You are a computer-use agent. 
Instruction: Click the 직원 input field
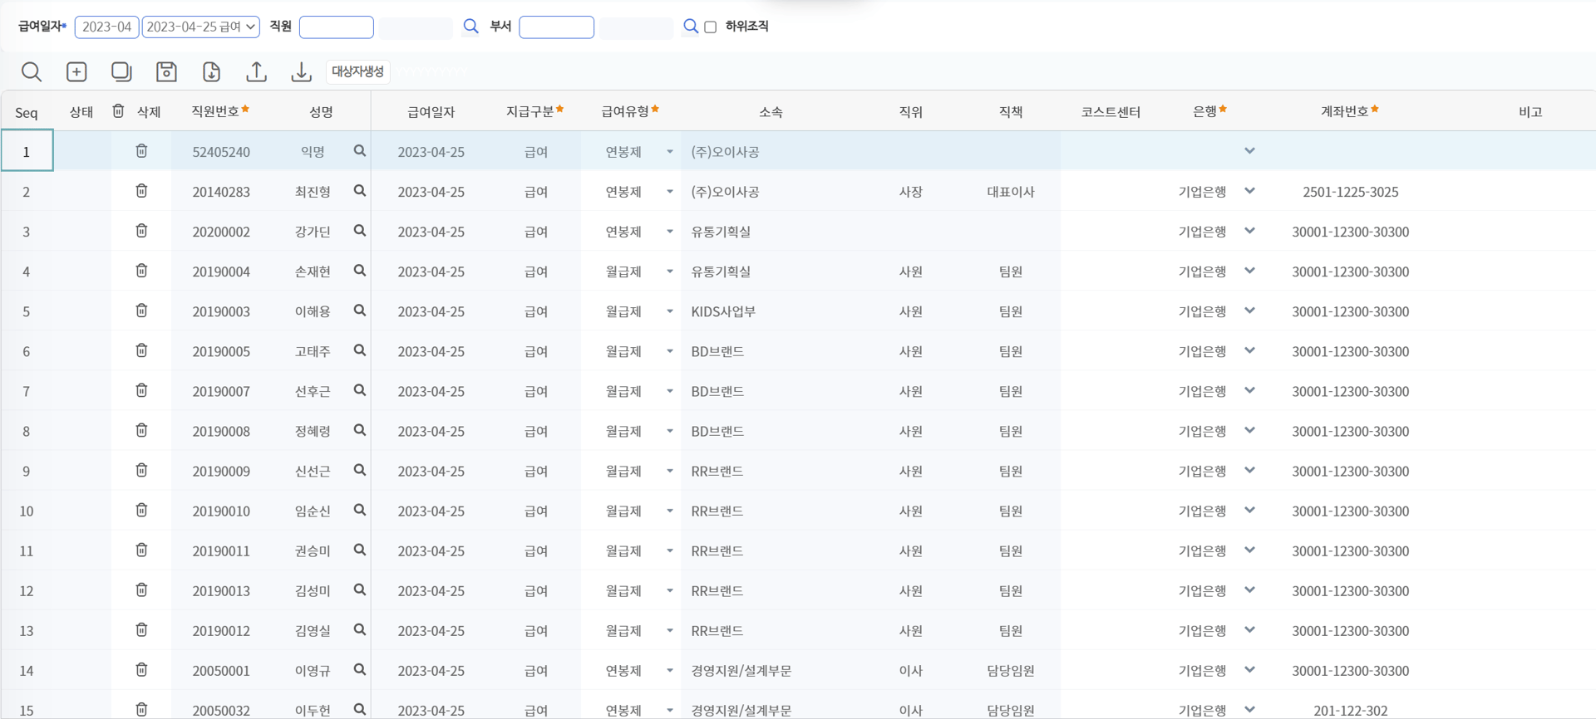pyautogui.click(x=336, y=27)
